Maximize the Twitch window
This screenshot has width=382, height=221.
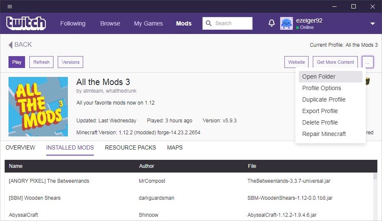[x=354, y=6]
